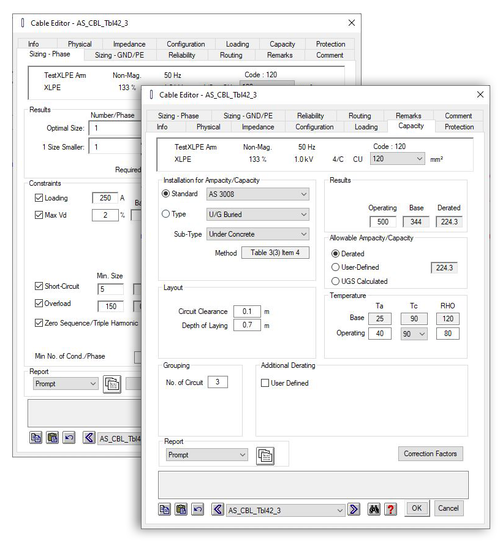Open the Find binoculars icon
The image size is (500, 542).
click(x=374, y=510)
